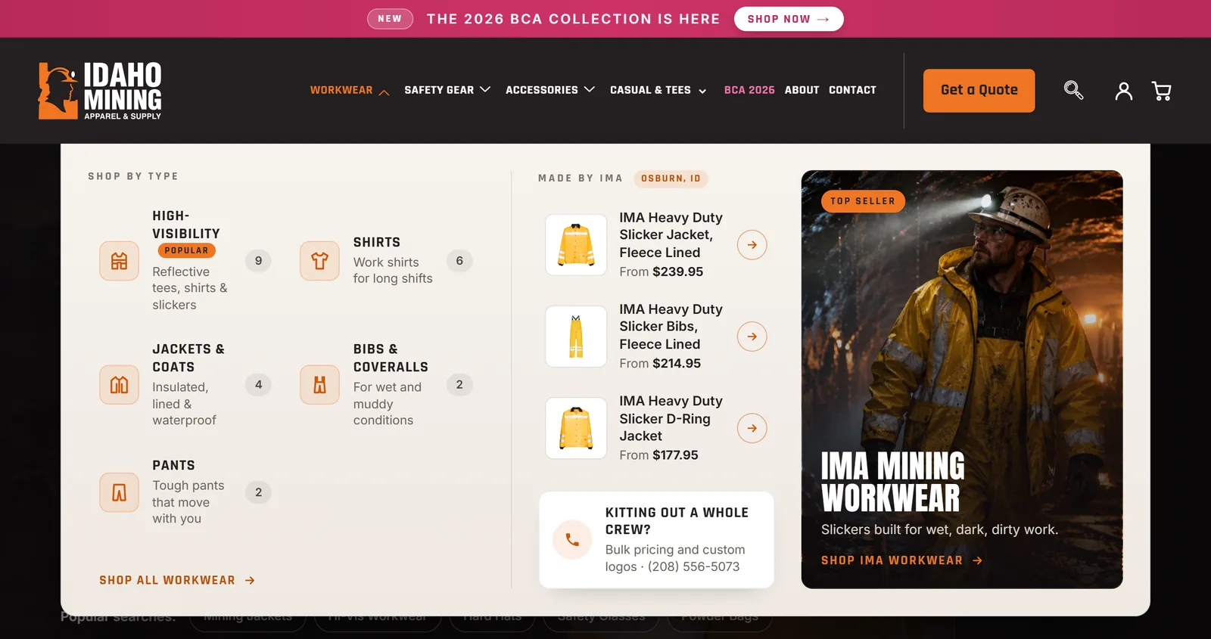The width and height of the screenshot is (1211, 639).
Task: Click the Get a Quote button
Action: pyautogui.click(x=979, y=91)
